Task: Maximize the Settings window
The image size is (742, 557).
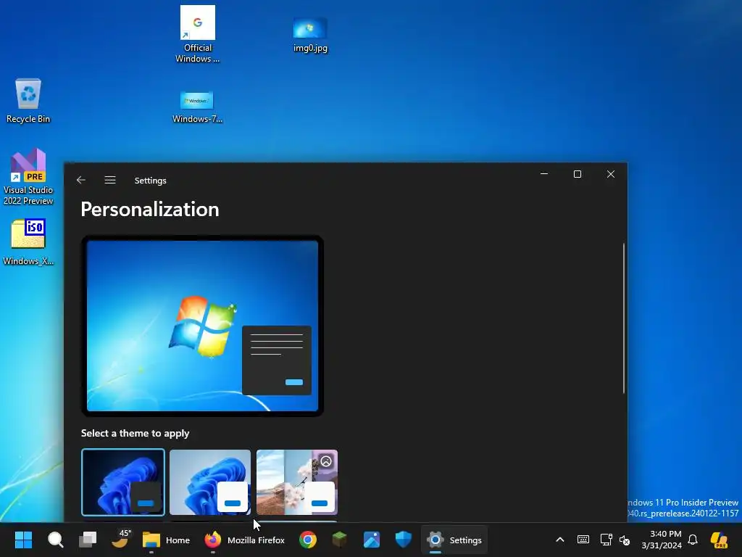Action: coord(578,174)
